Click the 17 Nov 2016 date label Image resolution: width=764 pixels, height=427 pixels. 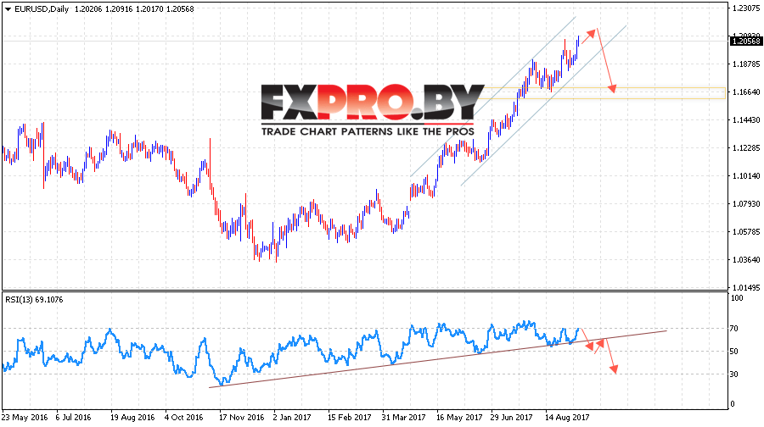(241, 418)
